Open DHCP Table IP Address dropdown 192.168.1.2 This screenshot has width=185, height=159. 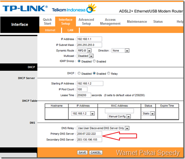[83, 113]
